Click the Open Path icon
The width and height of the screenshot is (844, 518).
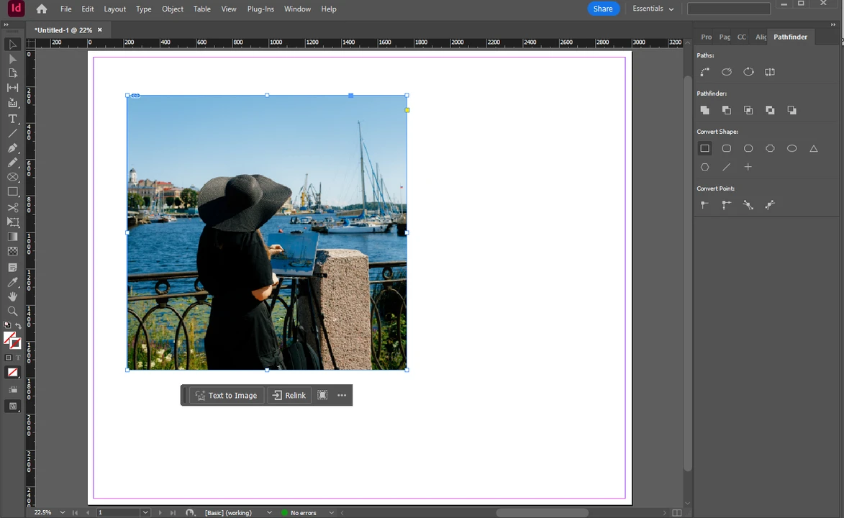[x=727, y=72]
